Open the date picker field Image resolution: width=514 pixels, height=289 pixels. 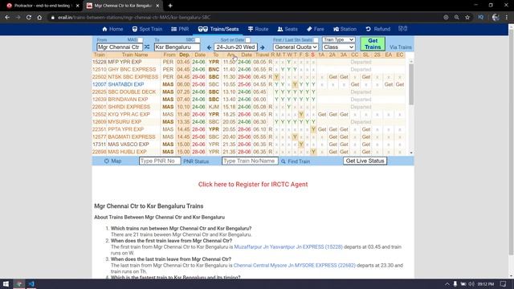(x=235, y=47)
